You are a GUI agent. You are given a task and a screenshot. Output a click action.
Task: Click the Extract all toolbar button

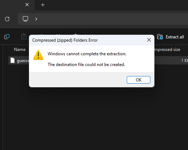pyautogui.click(x=170, y=37)
